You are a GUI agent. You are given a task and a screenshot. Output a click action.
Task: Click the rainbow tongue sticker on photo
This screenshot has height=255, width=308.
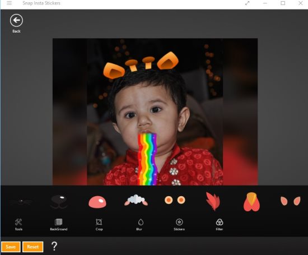coord(147,159)
